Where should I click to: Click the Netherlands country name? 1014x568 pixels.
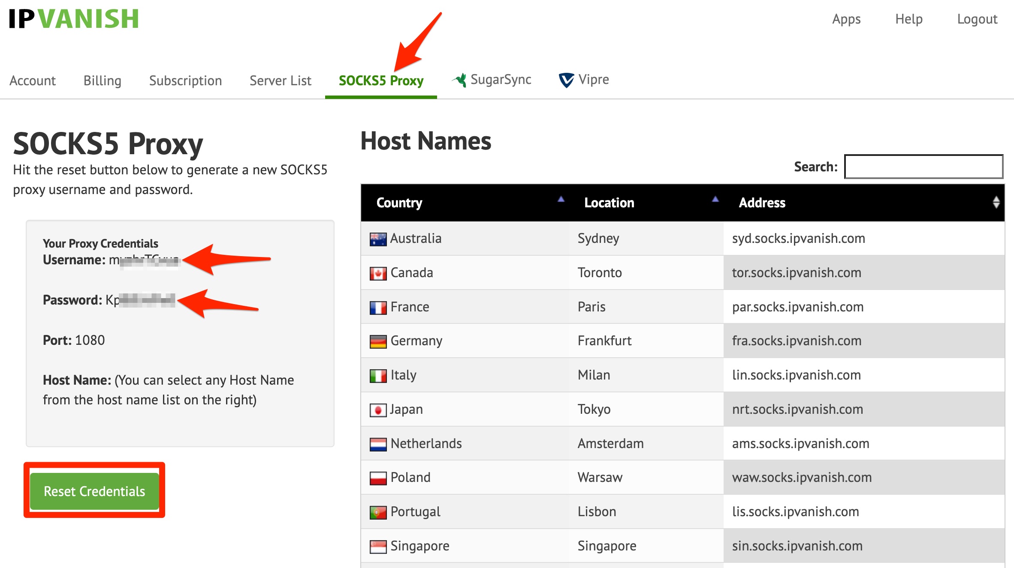(x=426, y=443)
